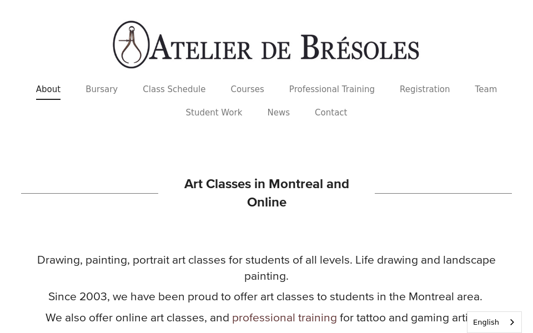Open the News section

(278, 113)
